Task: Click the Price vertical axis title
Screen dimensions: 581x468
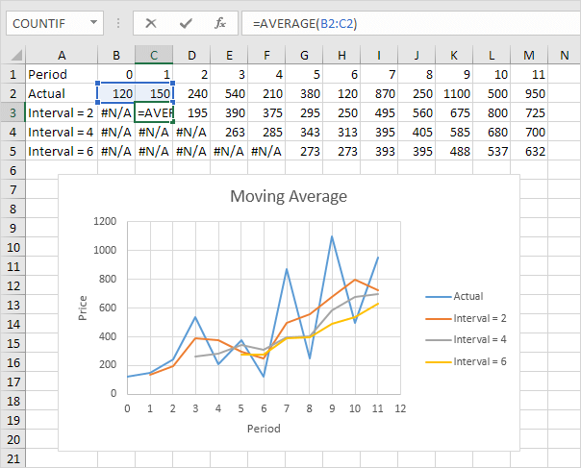Action: tap(84, 307)
